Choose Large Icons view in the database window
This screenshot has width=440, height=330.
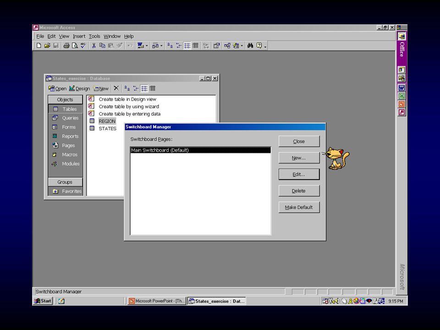[x=127, y=88]
